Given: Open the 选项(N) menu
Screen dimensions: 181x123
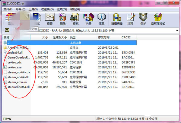Looking at the screenshot, I should pos(62,9).
